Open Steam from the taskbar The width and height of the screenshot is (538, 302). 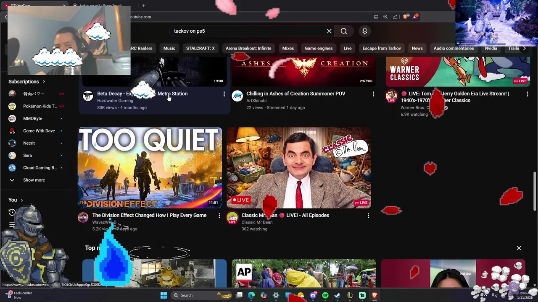(338, 295)
